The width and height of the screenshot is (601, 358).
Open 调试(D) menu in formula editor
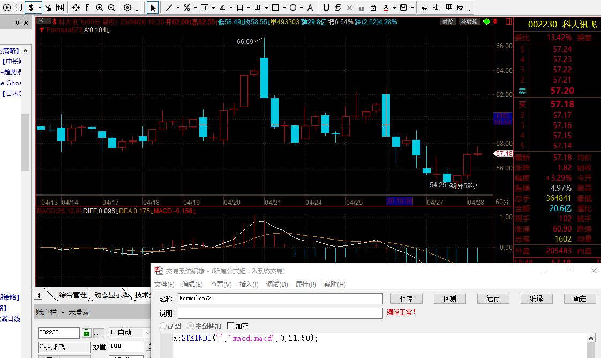[277, 285]
